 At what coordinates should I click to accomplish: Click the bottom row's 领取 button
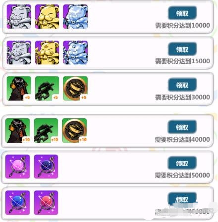click(x=182, y=199)
